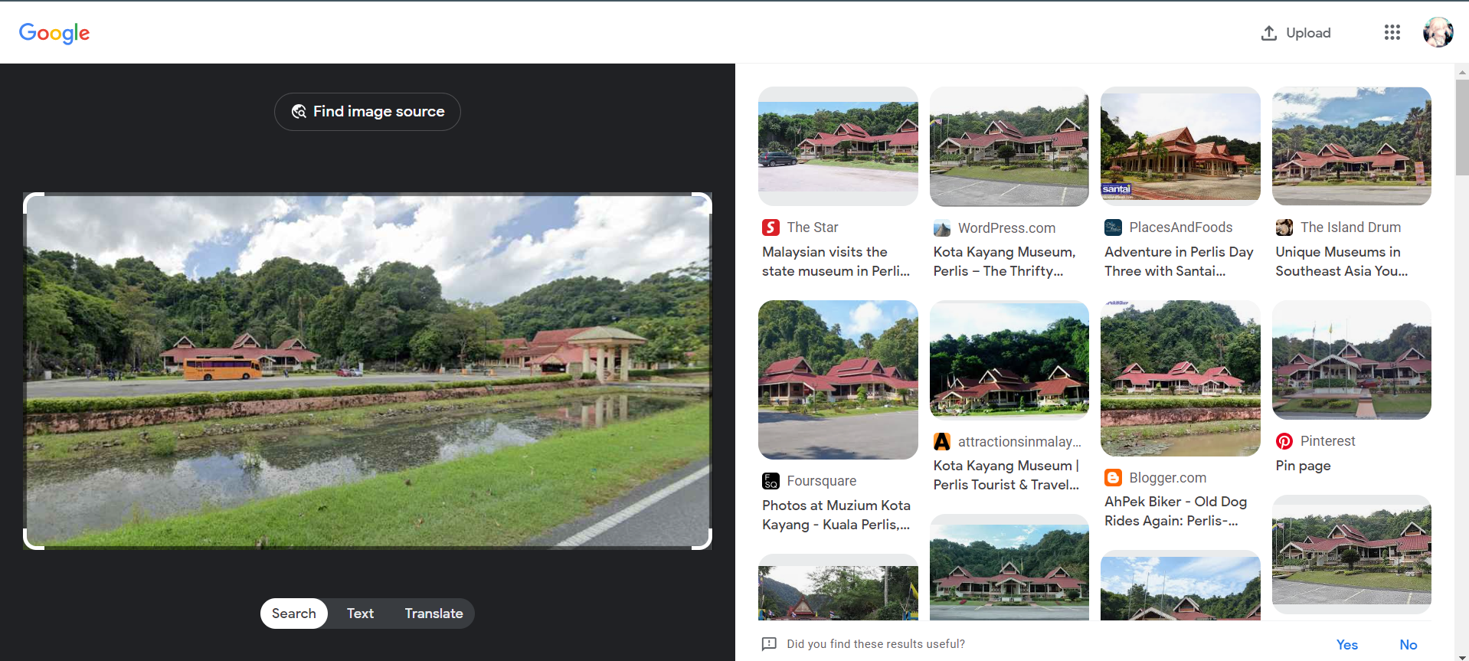Open Unique Museums in Southeast Asia result
1469x661 pixels.
pos(1341,261)
